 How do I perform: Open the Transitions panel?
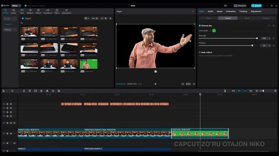pos(48,11)
